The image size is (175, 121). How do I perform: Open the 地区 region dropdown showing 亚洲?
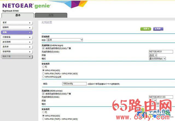(x=65, y=40)
